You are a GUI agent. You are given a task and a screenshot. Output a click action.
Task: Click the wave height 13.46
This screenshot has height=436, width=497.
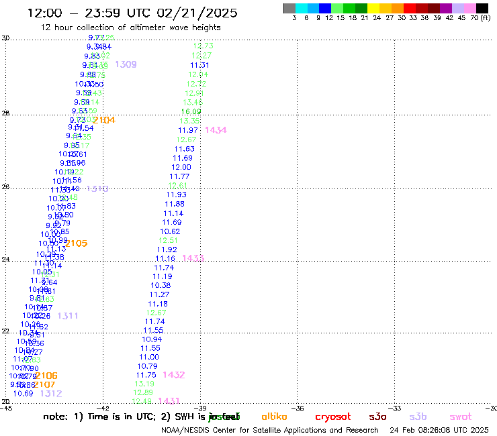(193, 103)
